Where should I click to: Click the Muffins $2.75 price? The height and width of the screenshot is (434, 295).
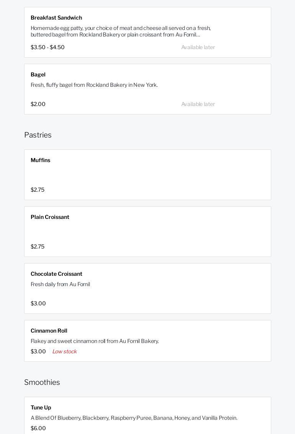pyautogui.click(x=38, y=190)
